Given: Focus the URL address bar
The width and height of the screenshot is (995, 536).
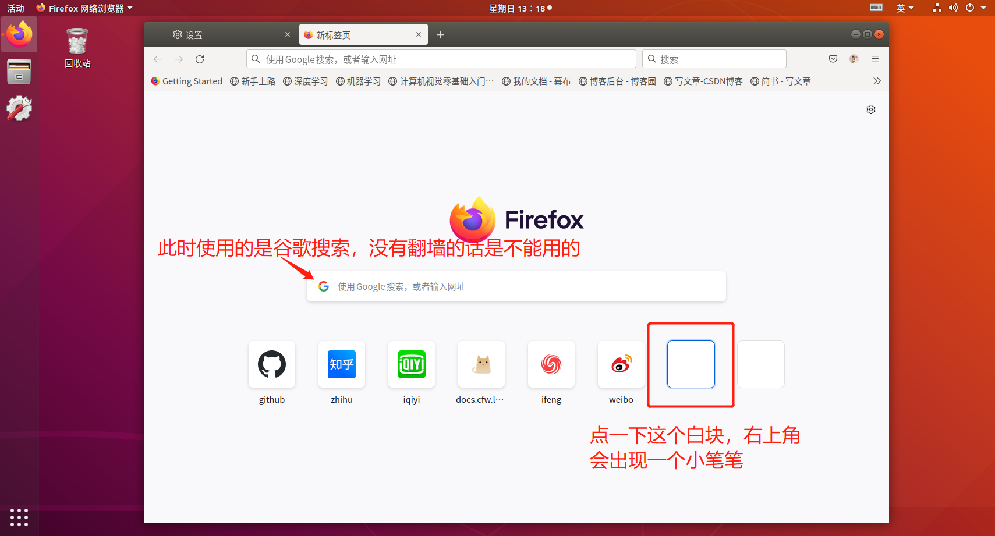Looking at the screenshot, I should point(441,59).
